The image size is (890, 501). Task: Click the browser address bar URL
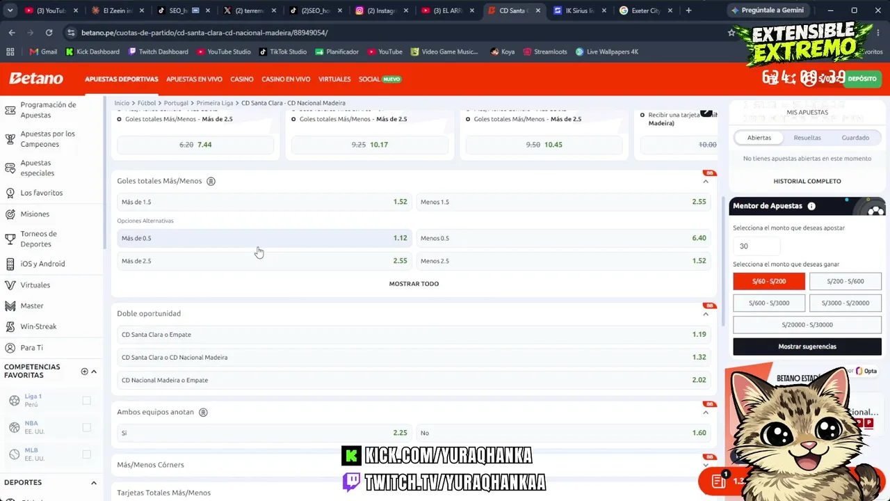coord(204,33)
